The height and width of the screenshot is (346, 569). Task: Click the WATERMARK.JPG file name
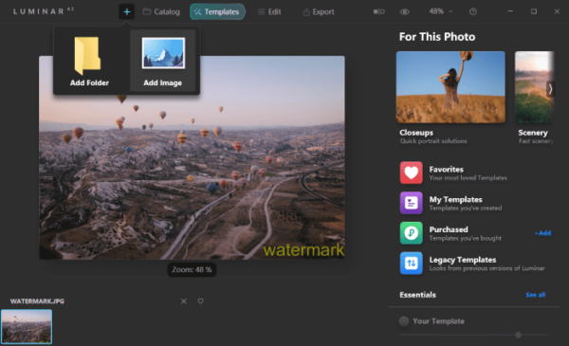coord(37,301)
